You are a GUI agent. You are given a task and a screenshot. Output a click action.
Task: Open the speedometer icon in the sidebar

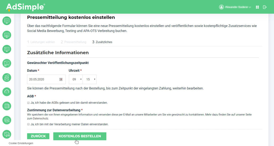(7, 92)
